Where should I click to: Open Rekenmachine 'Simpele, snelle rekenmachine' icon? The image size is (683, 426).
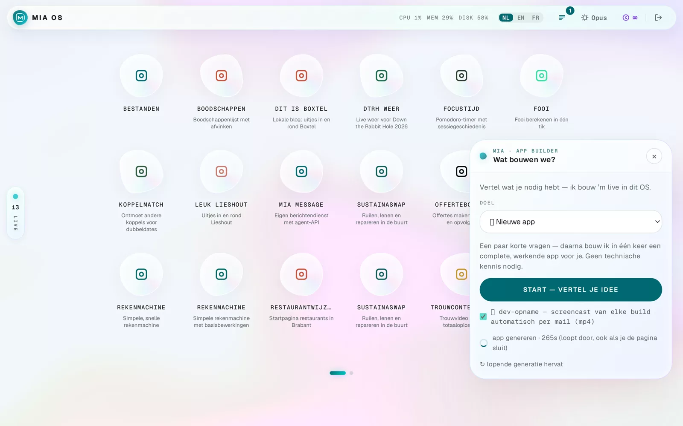[141, 274]
